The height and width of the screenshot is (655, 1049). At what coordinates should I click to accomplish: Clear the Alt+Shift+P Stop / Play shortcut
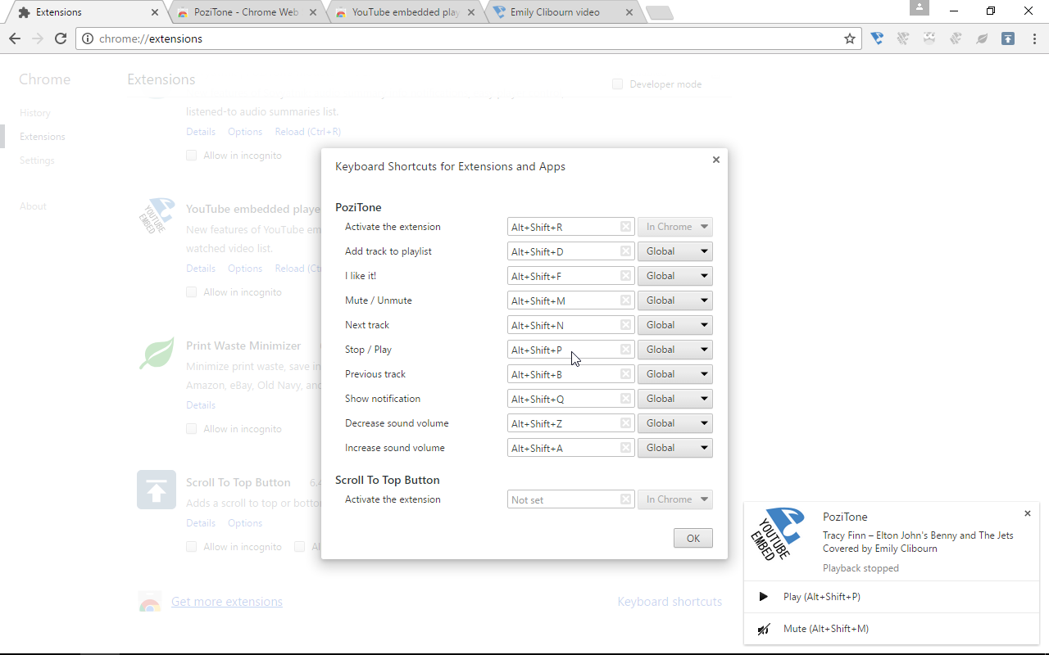point(626,350)
